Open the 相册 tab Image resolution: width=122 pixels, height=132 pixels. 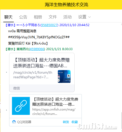coord(38,17)
